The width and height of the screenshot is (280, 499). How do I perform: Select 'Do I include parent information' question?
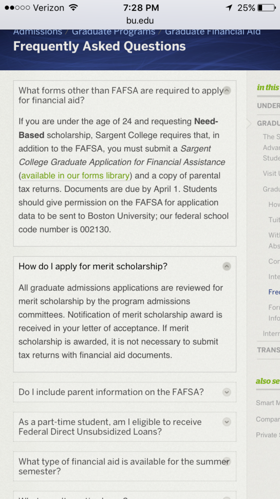[x=111, y=392]
